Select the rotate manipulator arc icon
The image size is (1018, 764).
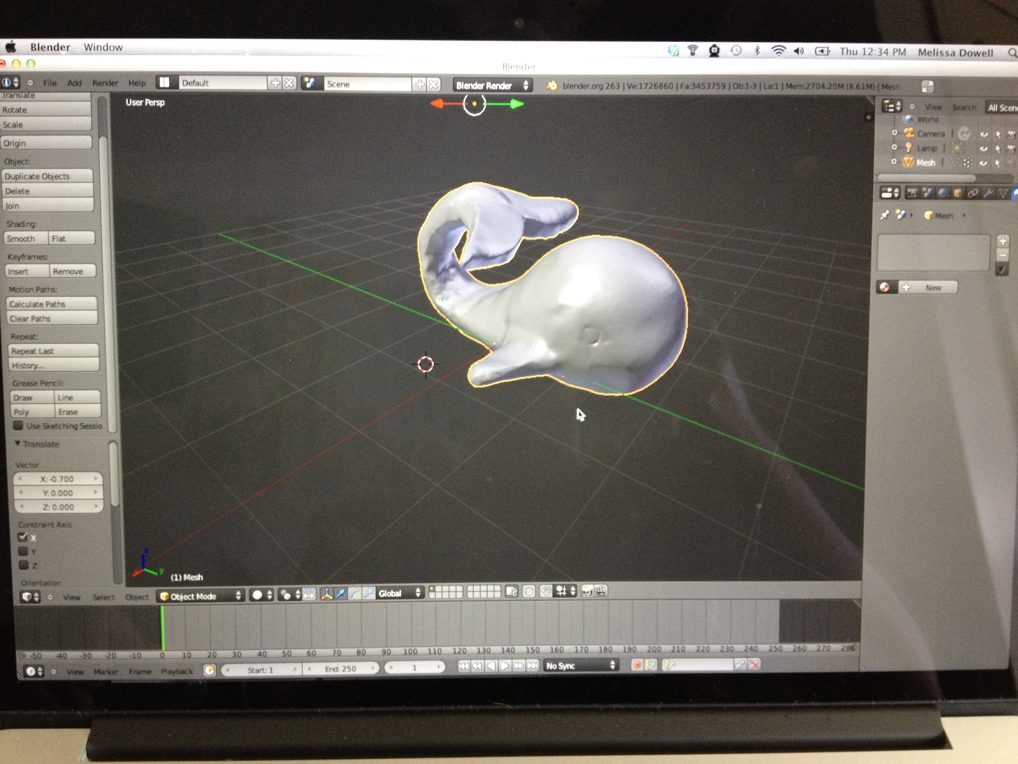coord(354,594)
